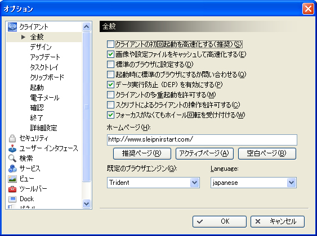The height and width of the screenshot is (236, 317).
Task: Select クライアント category label
Action: 34,27
